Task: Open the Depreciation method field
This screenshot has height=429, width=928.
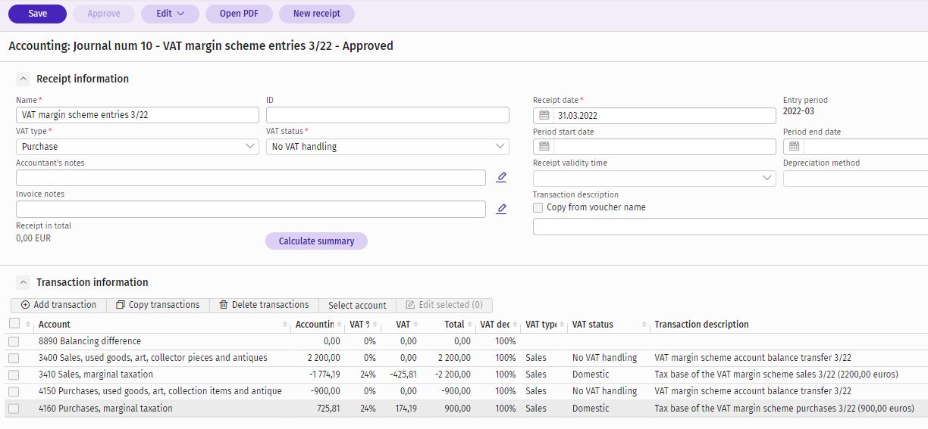Action: click(x=855, y=179)
